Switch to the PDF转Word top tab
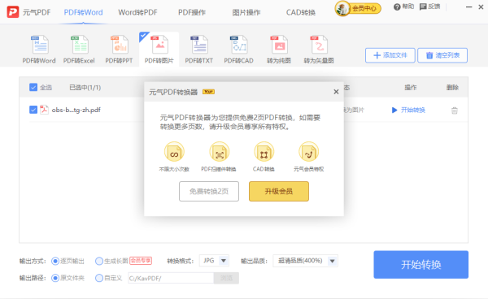The width and height of the screenshot is (488, 299). click(84, 12)
